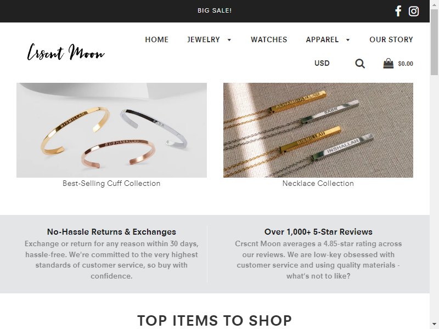Screen dimensions: 439x329
Task: Click the Crscnt Moon logo
Action: pos(66,52)
